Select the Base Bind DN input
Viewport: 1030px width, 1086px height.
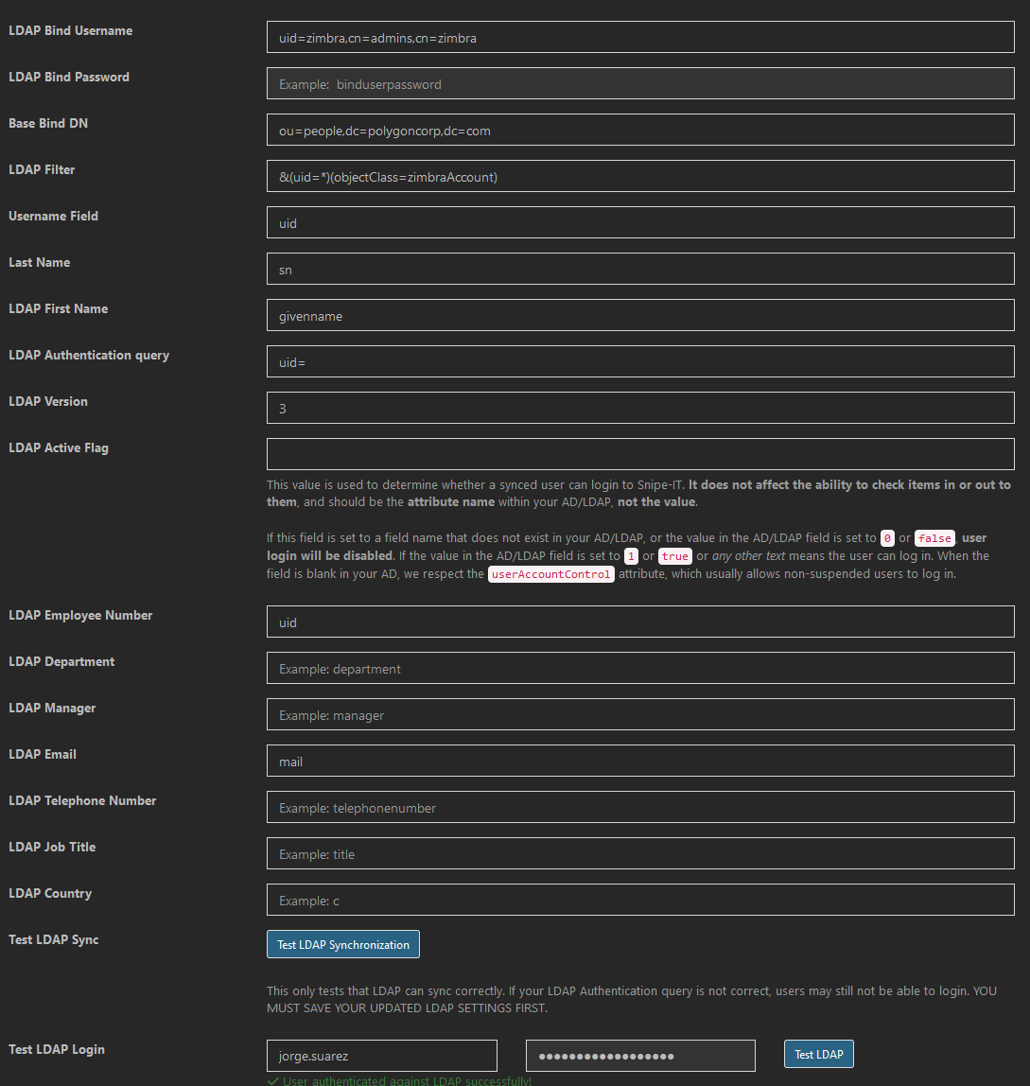639,130
